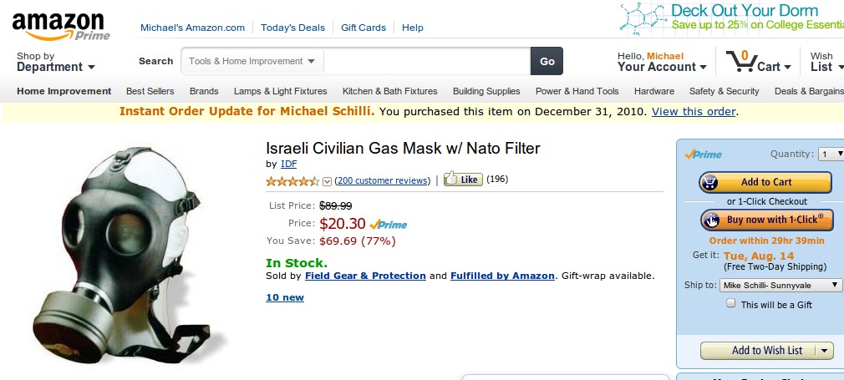Click the search text field
The image size is (844, 380).
(426, 61)
